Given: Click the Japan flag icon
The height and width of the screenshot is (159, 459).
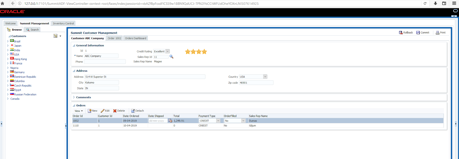Looking at the screenshot, I should (12, 45).
